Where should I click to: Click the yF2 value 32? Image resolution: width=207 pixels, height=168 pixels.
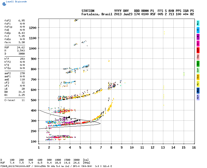(23, 83)
